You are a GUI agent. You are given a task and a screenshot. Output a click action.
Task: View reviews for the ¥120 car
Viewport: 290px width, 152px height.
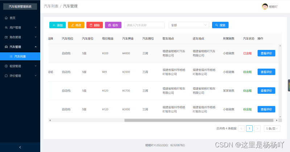click(x=266, y=109)
